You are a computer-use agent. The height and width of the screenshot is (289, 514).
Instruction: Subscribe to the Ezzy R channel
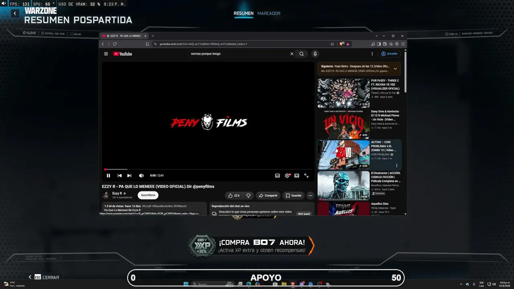point(148,195)
